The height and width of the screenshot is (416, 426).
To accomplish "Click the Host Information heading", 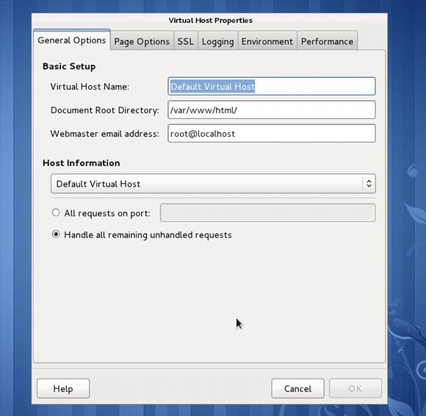I will tap(82, 163).
